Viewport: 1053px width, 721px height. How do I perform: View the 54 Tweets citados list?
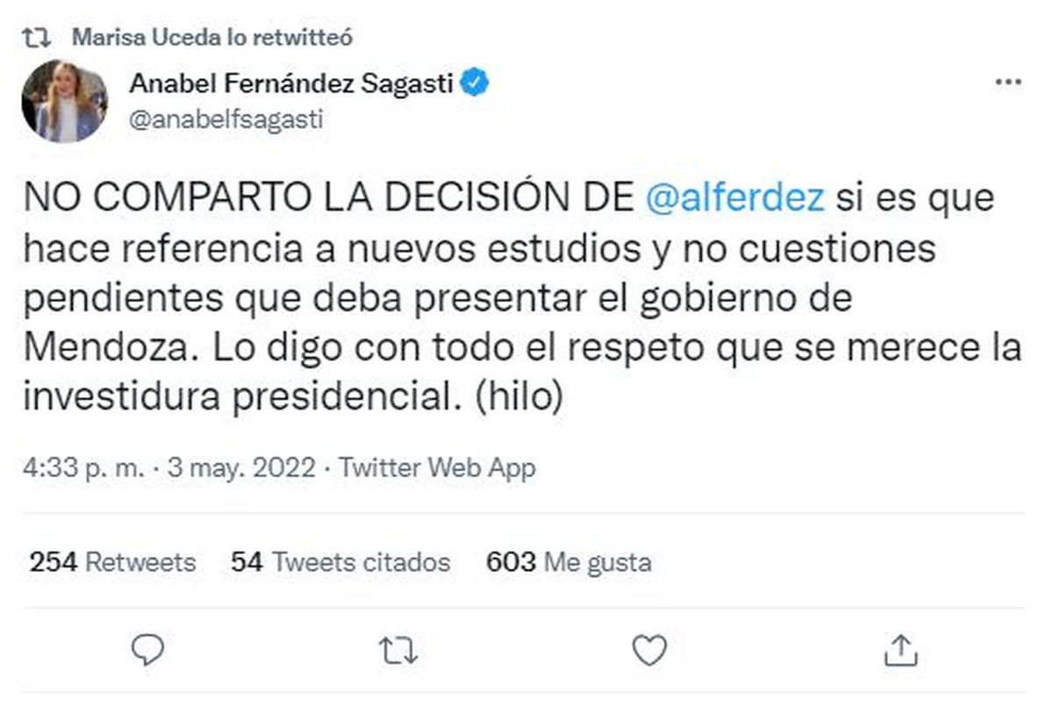(340, 561)
